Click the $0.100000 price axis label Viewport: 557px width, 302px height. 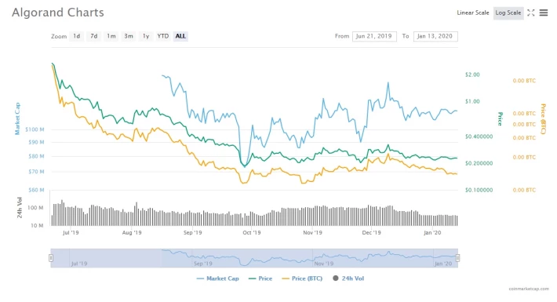[479, 190]
